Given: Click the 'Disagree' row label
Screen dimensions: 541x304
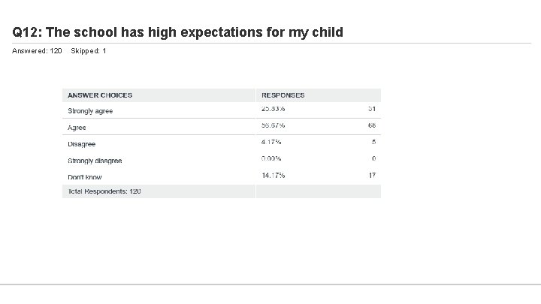Looking at the screenshot, I should (82, 144).
